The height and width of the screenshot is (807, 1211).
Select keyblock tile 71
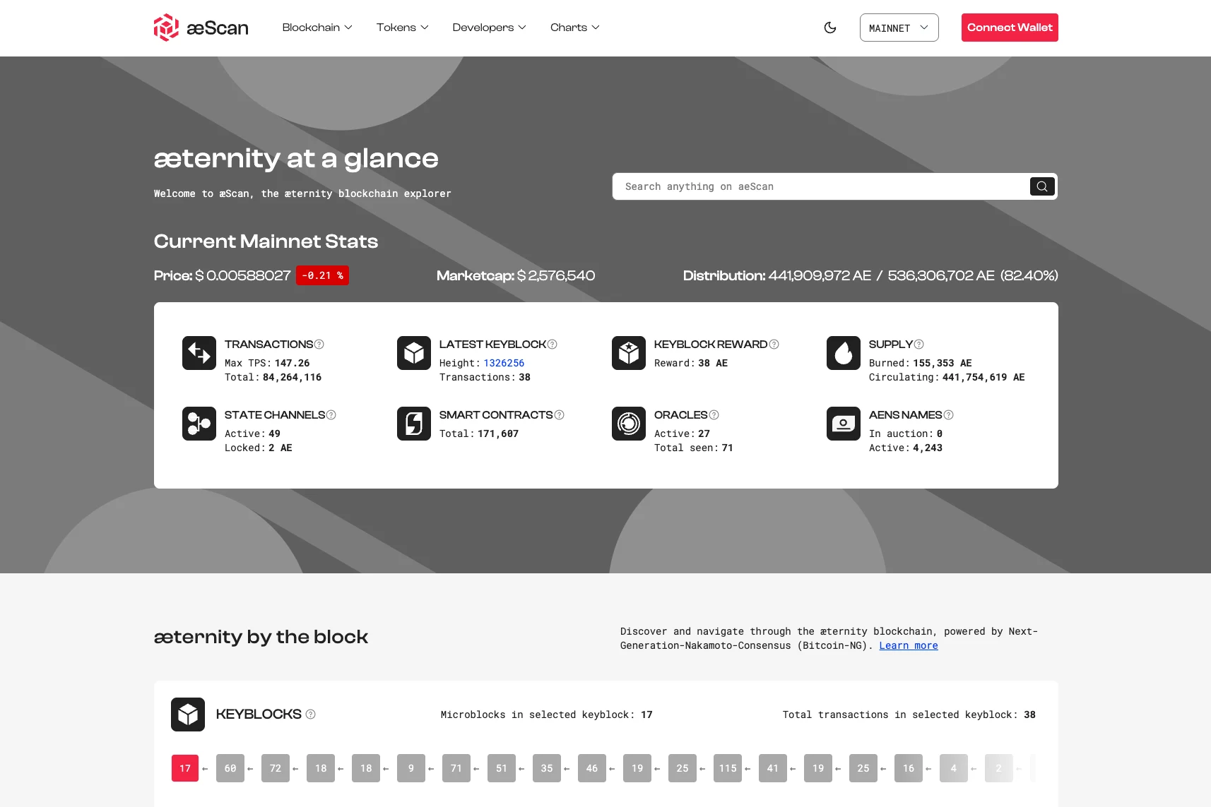[456, 768]
